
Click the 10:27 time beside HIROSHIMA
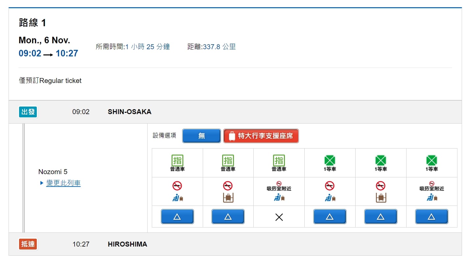81,244
